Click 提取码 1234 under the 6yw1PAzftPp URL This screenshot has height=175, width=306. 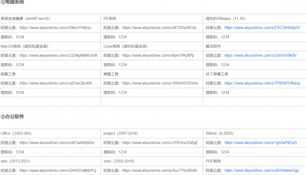click(115, 65)
